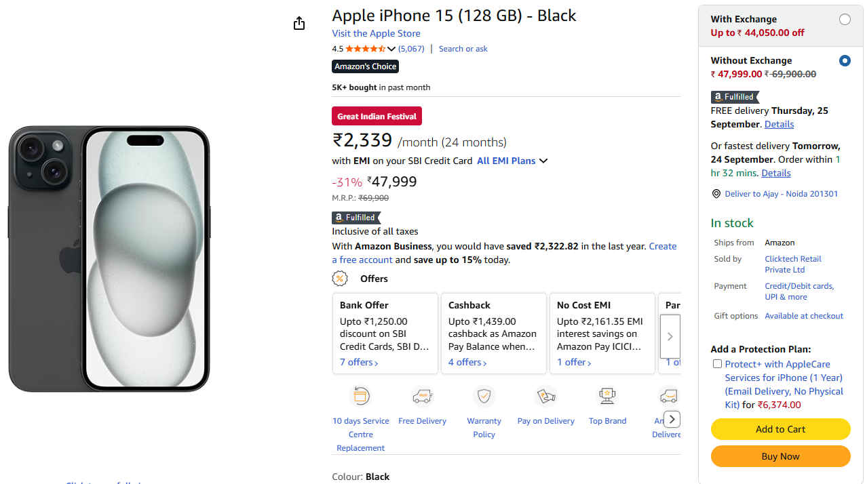This screenshot has height=484, width=865.
Task: Open the Bank Offer card
Action: coord(385,334)
